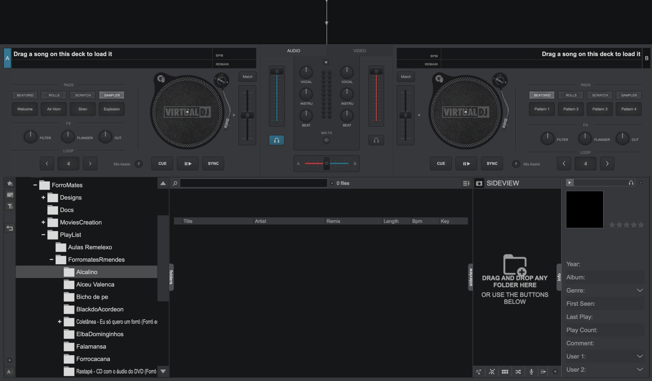The image size is (652, 381).
Task: Trigger the Pattern 3 pad on deck B
Action: 600,109
